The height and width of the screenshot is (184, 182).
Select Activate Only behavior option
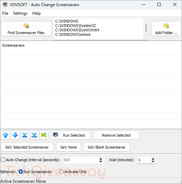tap(61, 172)
